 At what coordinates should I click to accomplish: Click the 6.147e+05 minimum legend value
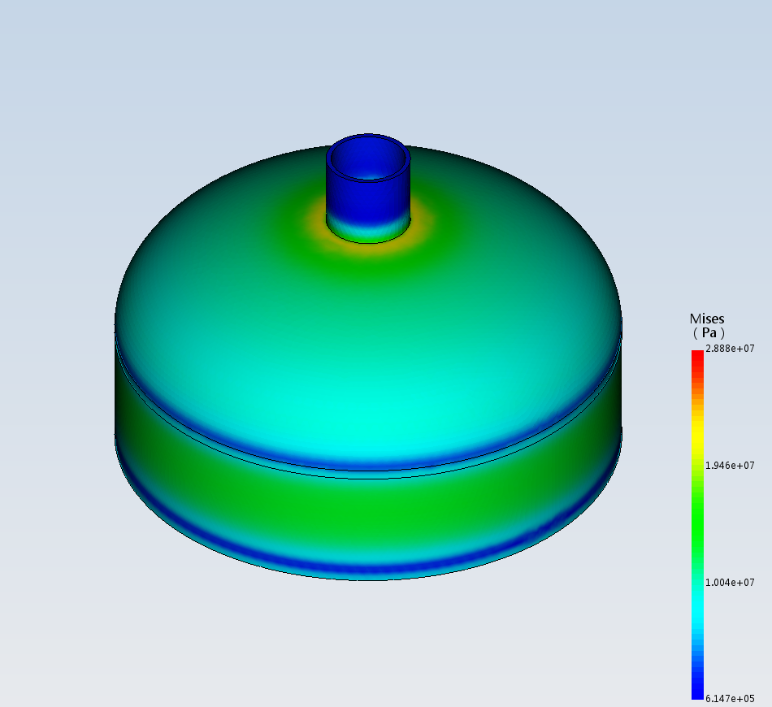tap(730, 699)
